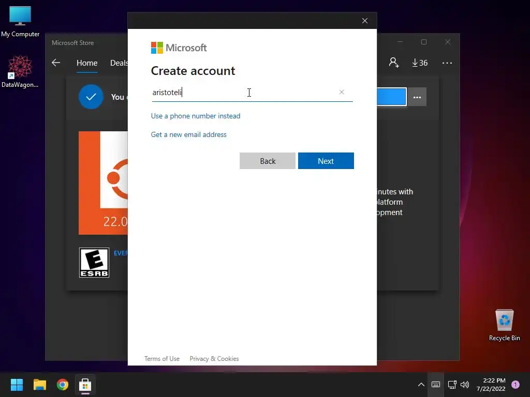Open the notification badge showing 1
The width and height of the screenshot is (530, 397).
[515, 385]
